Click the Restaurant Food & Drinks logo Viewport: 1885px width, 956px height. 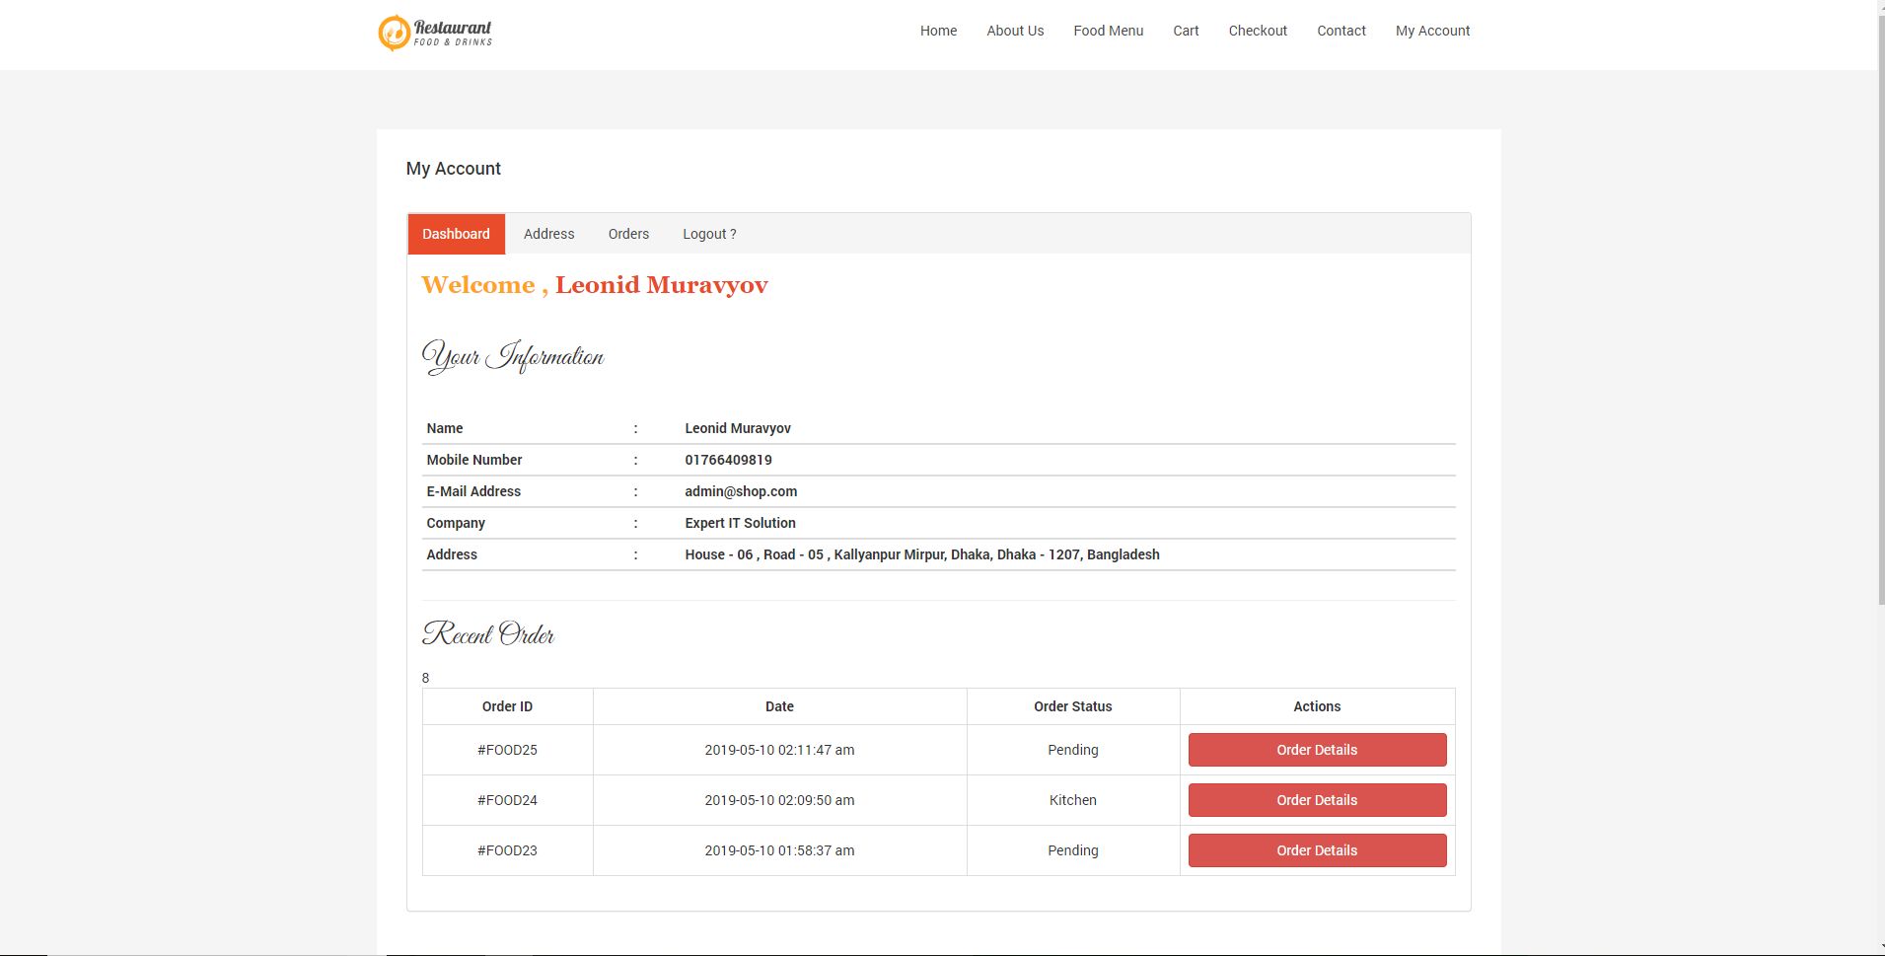click(435, 32)
